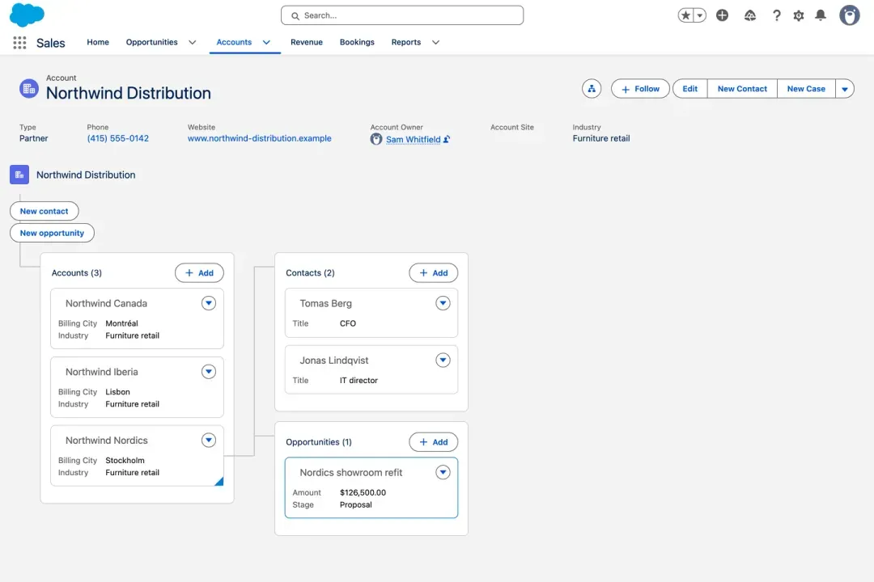The width and height of the screenshot is (874, 582).
Task: Click the Northwind Distribution page title
Action: [128, 93]
